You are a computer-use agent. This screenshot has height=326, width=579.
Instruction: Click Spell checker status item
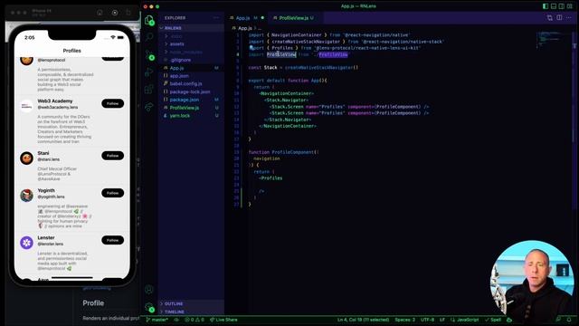tap(493, 320)
